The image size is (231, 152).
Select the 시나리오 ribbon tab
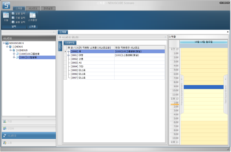[33, 8]
